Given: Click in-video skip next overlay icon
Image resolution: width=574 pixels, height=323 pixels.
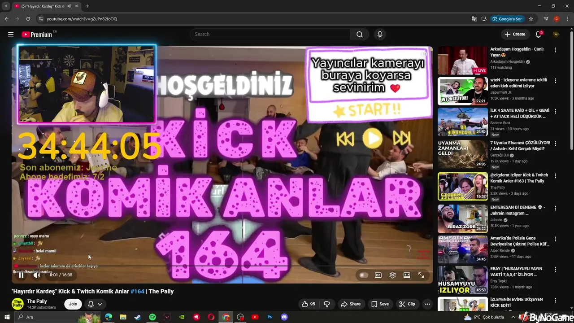Looking at the screenshot, I should (x=401, y=139).
